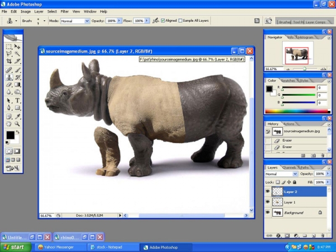Select the Slice tool
Screen dimensions: 336x252
click(x=17, y=61)
